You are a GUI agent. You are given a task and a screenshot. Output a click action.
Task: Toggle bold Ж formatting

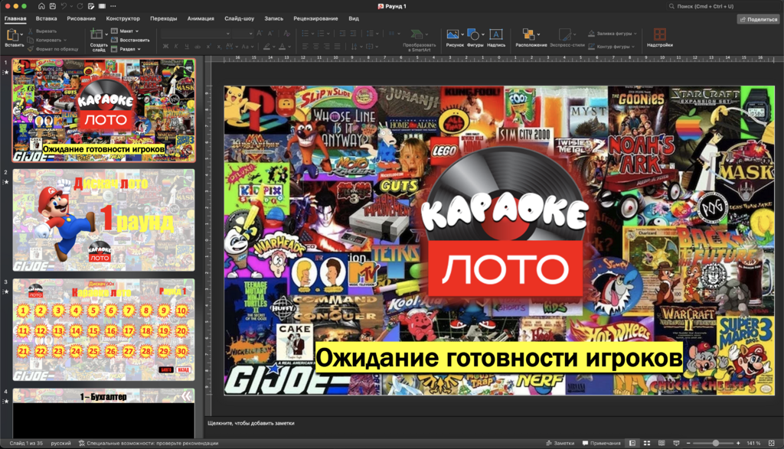165,47
